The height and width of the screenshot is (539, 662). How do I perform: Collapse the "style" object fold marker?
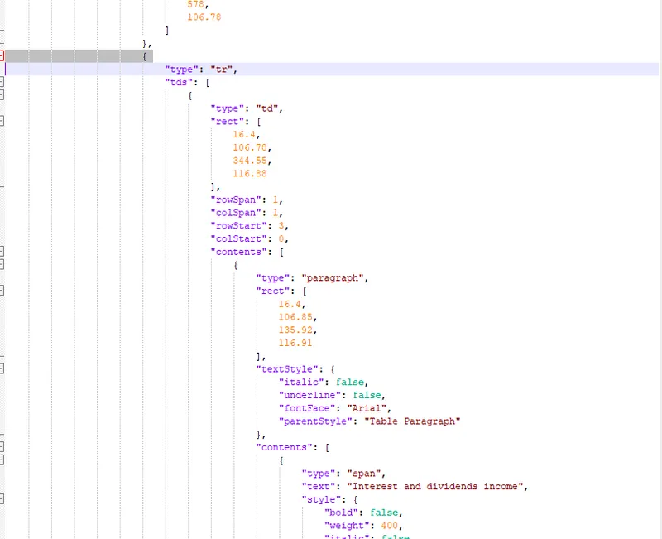3,498
